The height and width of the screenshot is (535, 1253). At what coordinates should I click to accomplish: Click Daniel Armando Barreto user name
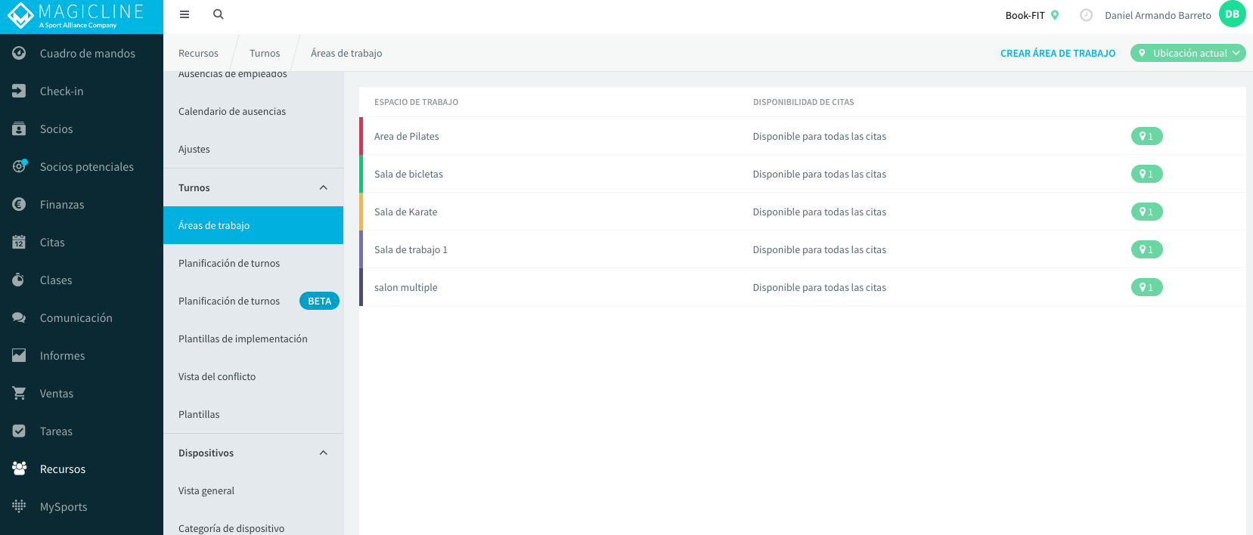(x=1158, y=15)
